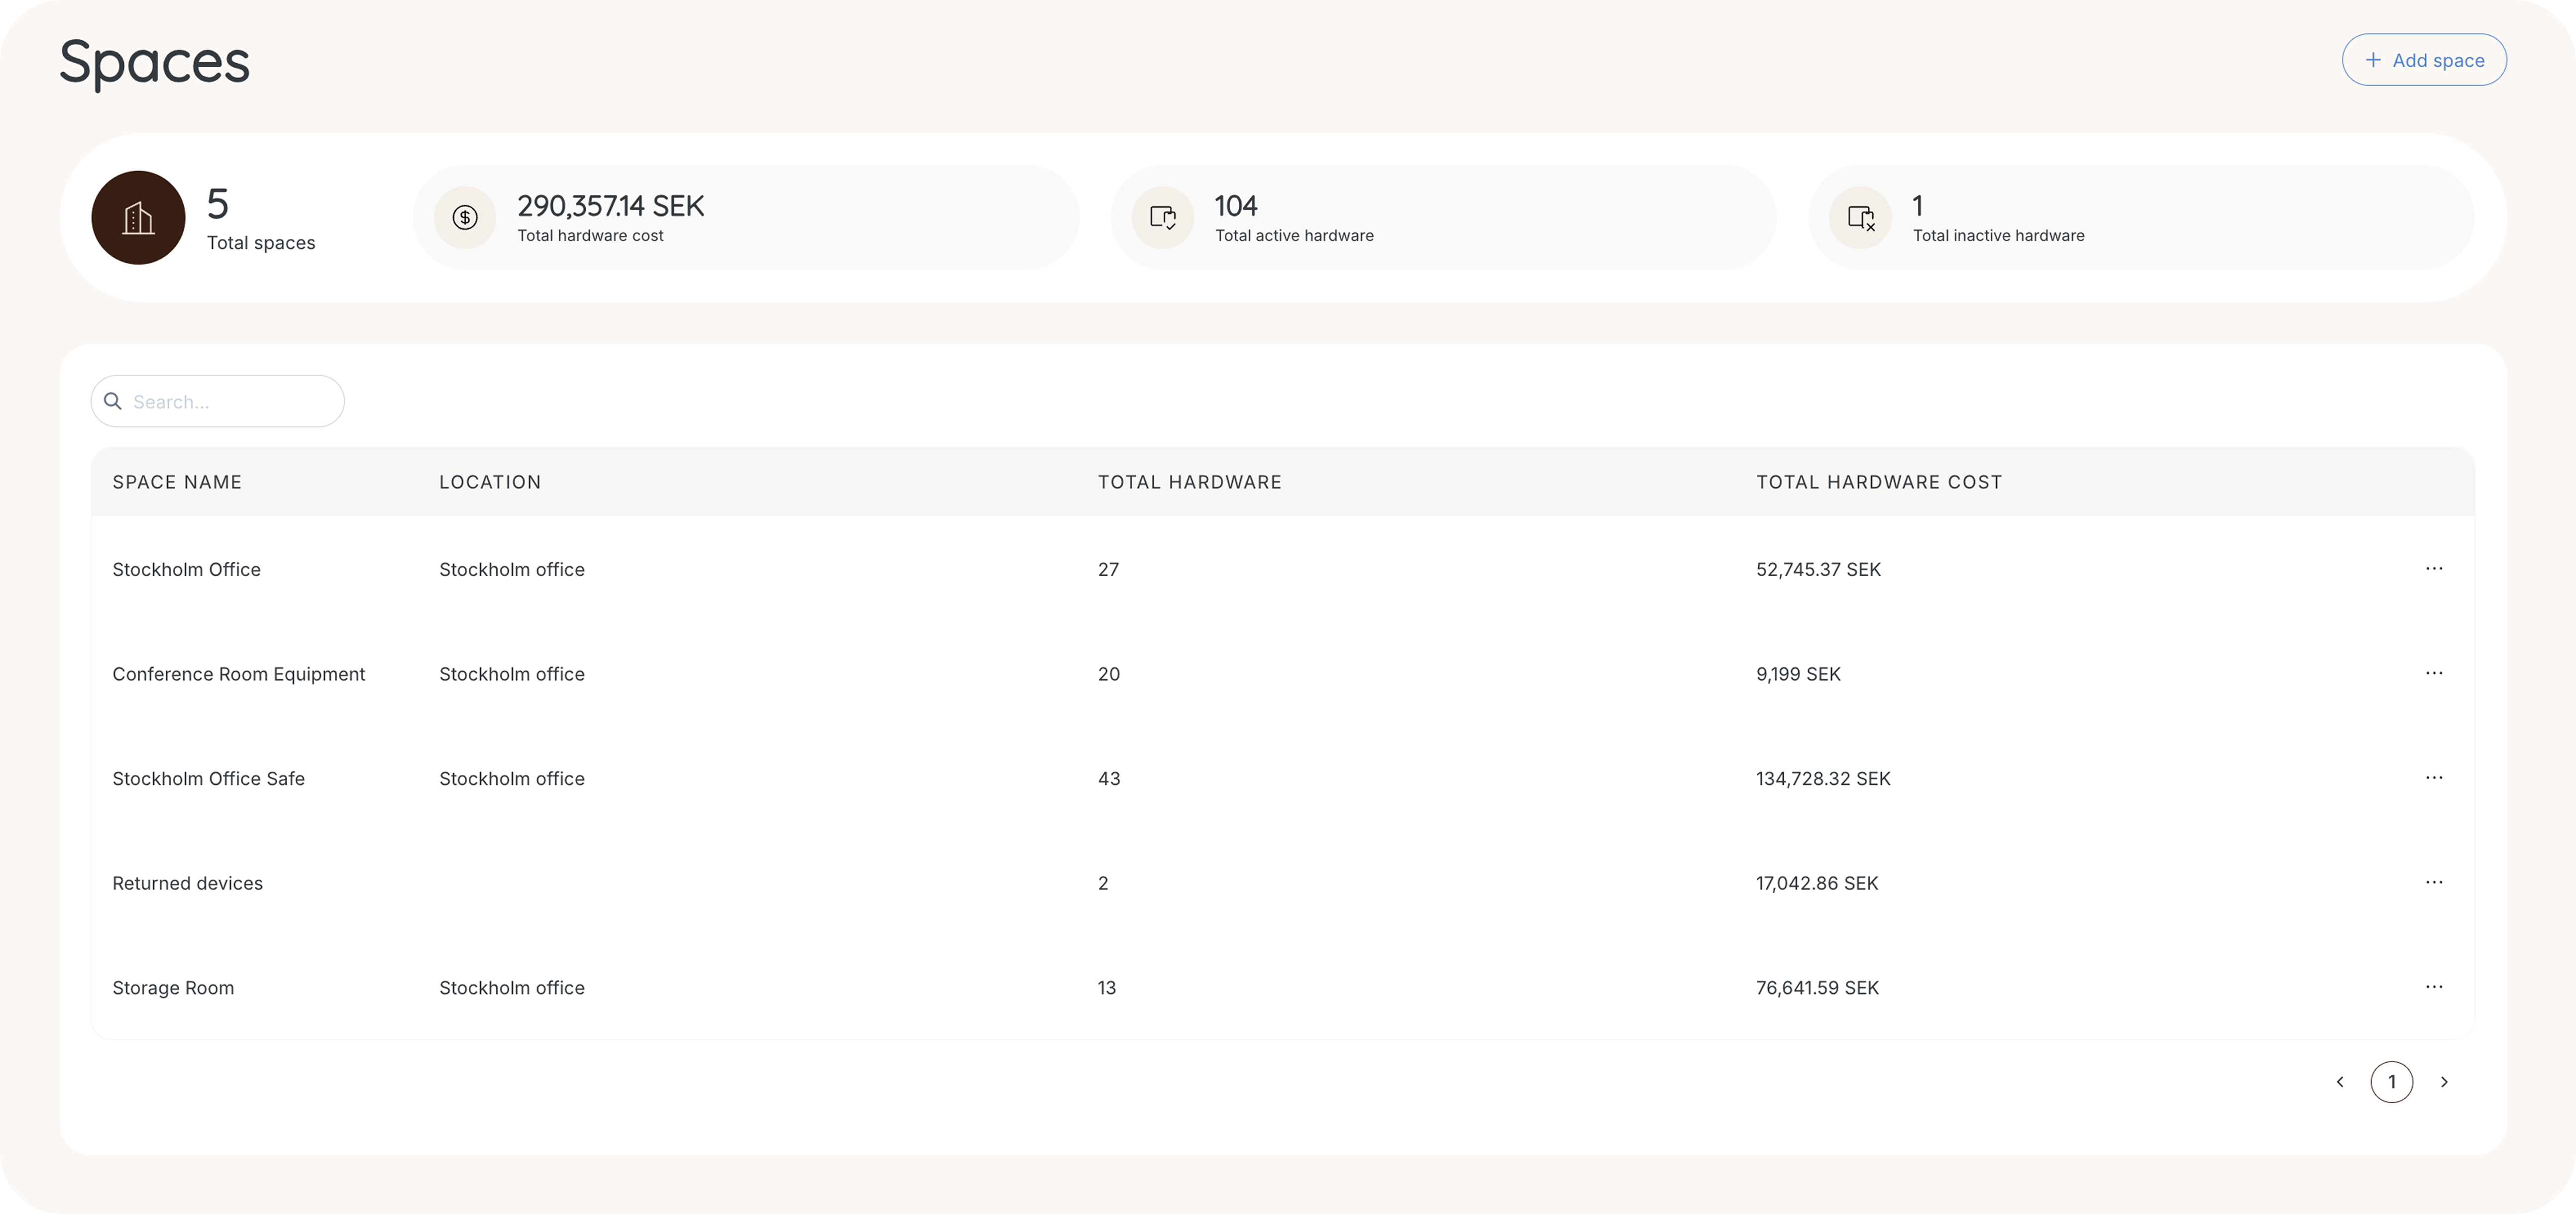Screen dimensions: 2576x1214
Task: Open the three-dot menu for Stockholm Office
Action: coord(2433,569)
